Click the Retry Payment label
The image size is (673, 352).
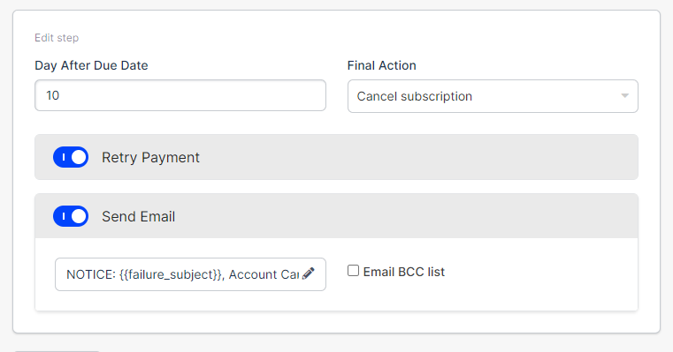[x=150, y=158]
